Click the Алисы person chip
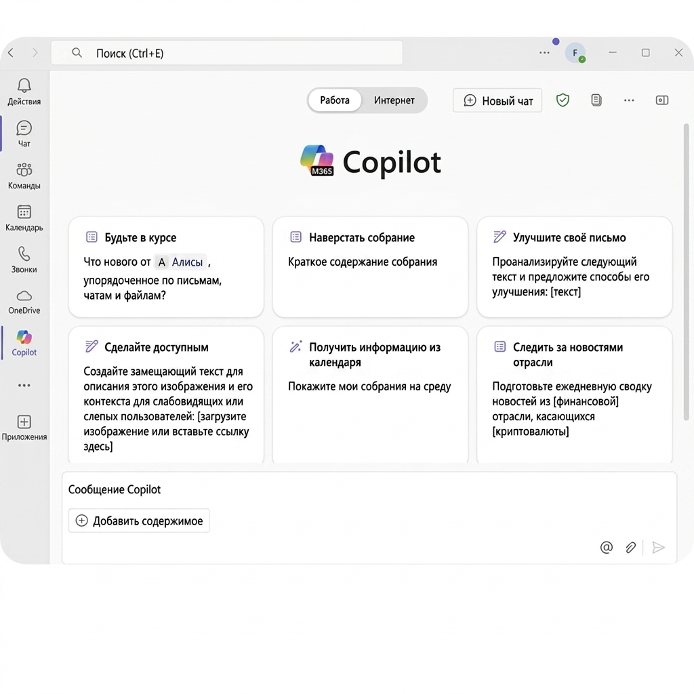This screenshot has width=694, height=694. (180, 262)
